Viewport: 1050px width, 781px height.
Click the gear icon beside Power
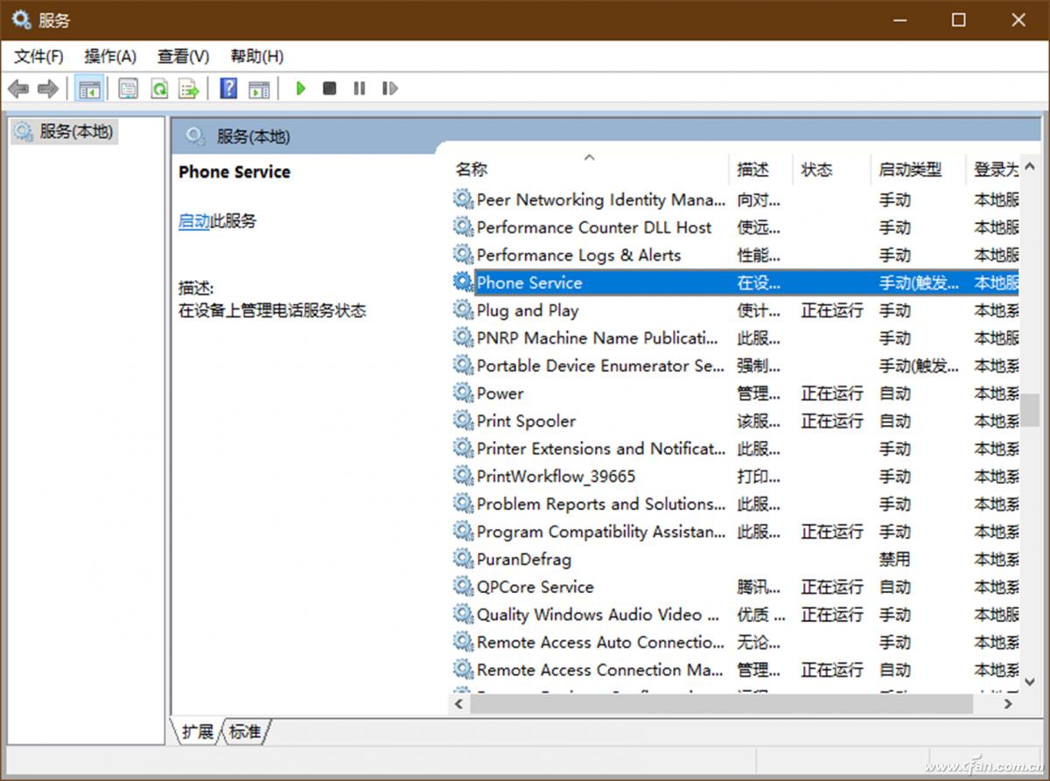(x=463, y=393)
